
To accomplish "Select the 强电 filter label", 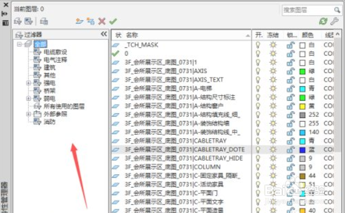I will (50, 83).
